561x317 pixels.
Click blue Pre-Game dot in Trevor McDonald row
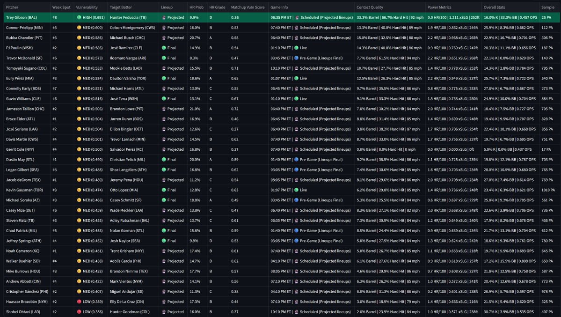coord(296,58)
